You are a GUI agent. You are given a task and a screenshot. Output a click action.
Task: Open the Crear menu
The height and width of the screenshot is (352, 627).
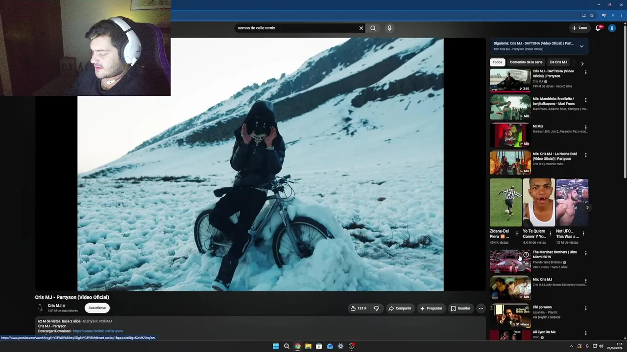point(579,28)
